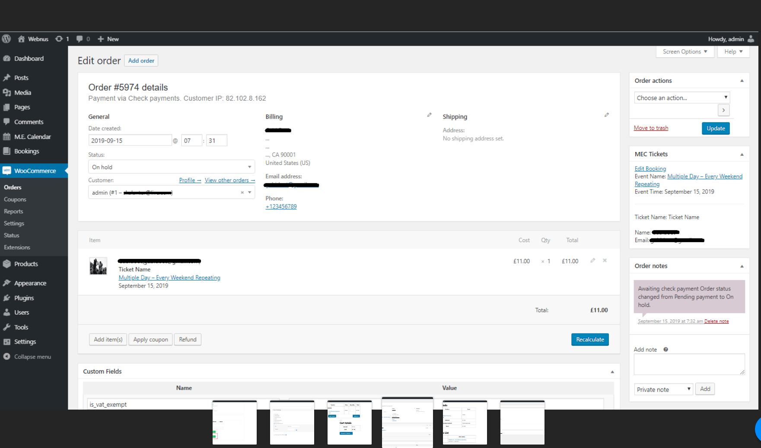Screen dimensions: 761x448
Task: Select the Appearance brush icon
Action: point(7,283)
